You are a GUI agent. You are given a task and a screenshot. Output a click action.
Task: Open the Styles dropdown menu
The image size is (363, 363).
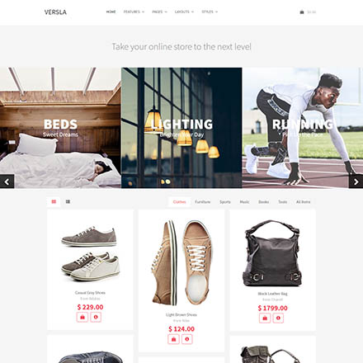click(x=210, y=12)
